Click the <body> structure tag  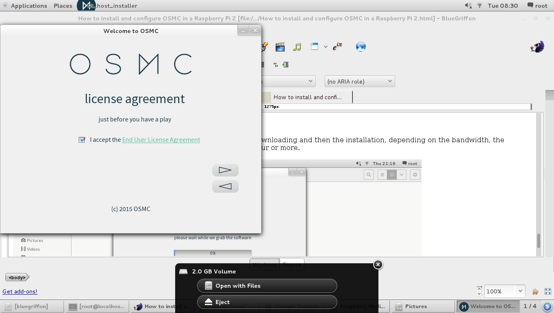(x=17, y=278)
